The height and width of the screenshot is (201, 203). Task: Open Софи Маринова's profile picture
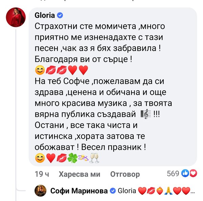point(40,191)
